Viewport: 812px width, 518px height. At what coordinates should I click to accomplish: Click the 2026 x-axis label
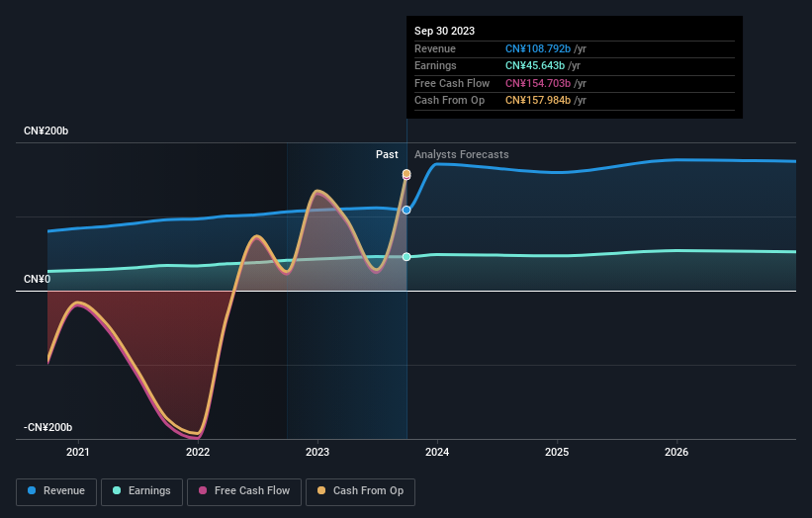click(677, 452)
